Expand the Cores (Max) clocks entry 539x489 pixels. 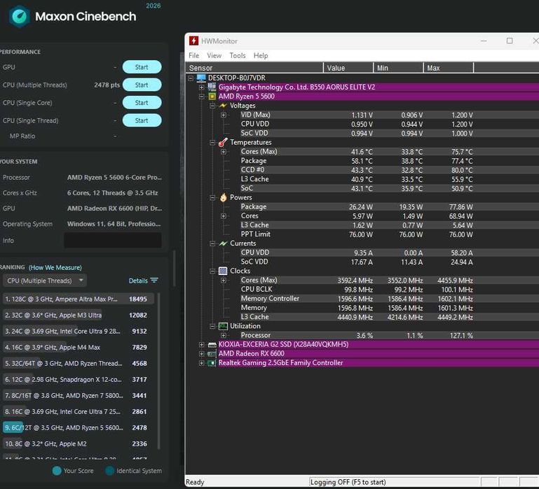tap(224, 281)
